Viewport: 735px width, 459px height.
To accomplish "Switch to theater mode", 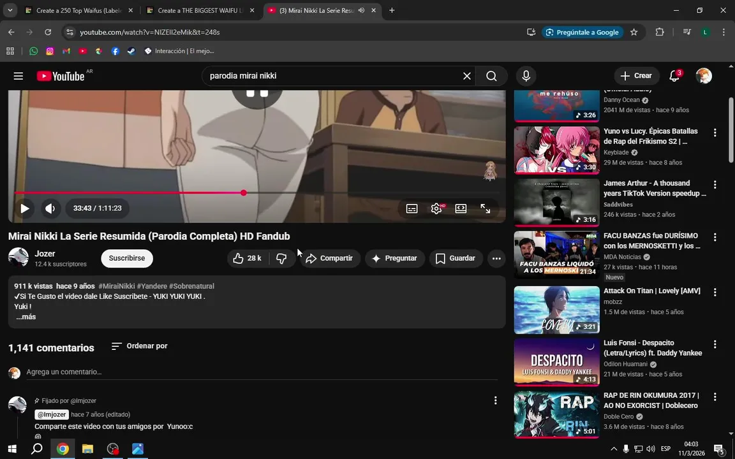I will coord(461,208).
